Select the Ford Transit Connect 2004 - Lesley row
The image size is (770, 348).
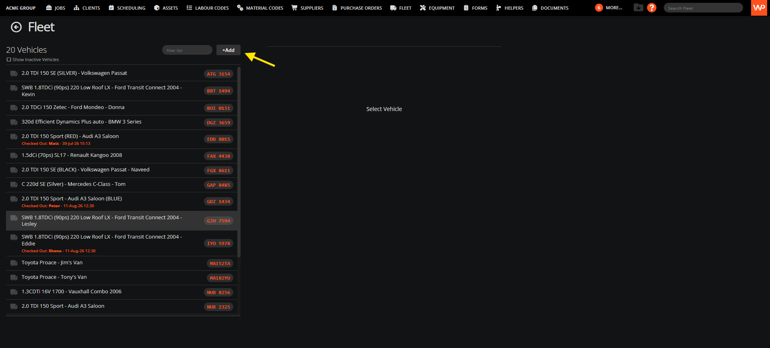(x=121, y=221)
